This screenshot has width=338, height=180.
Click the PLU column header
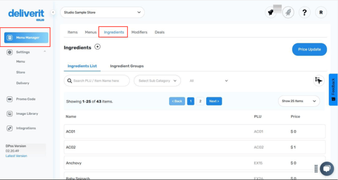click(x=257, y=117)
